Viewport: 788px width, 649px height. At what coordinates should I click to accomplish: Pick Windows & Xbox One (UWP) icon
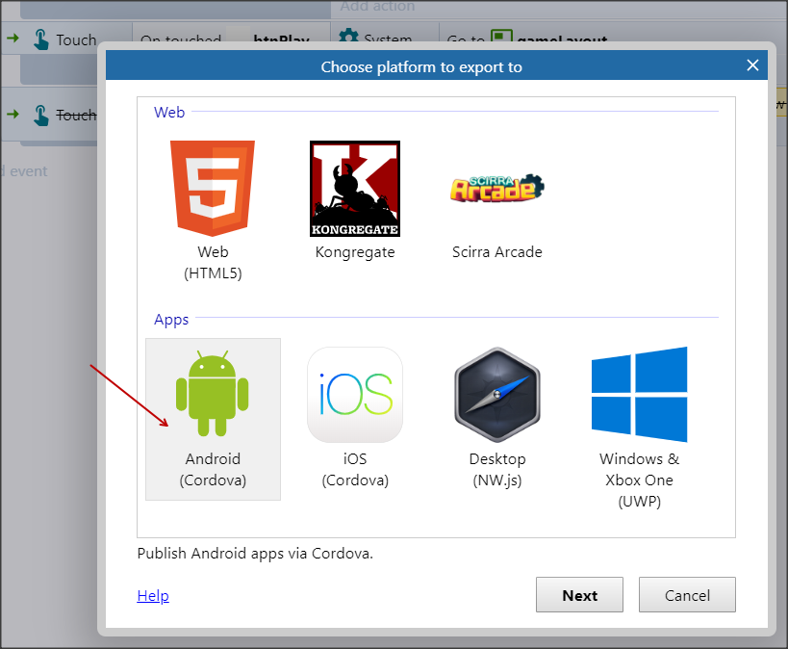tap(639, 395)
